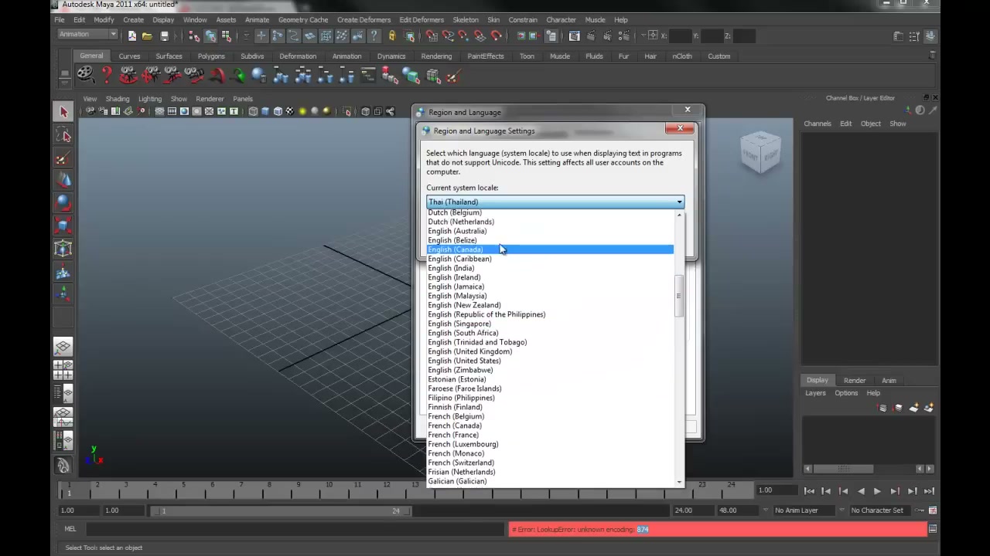Toggle the Channel Box layer editor icon
This screenshot has height=556, width=990.
(x=930, y=36)
